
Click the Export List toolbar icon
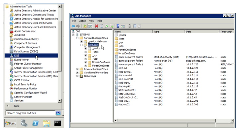coord(112,26)
